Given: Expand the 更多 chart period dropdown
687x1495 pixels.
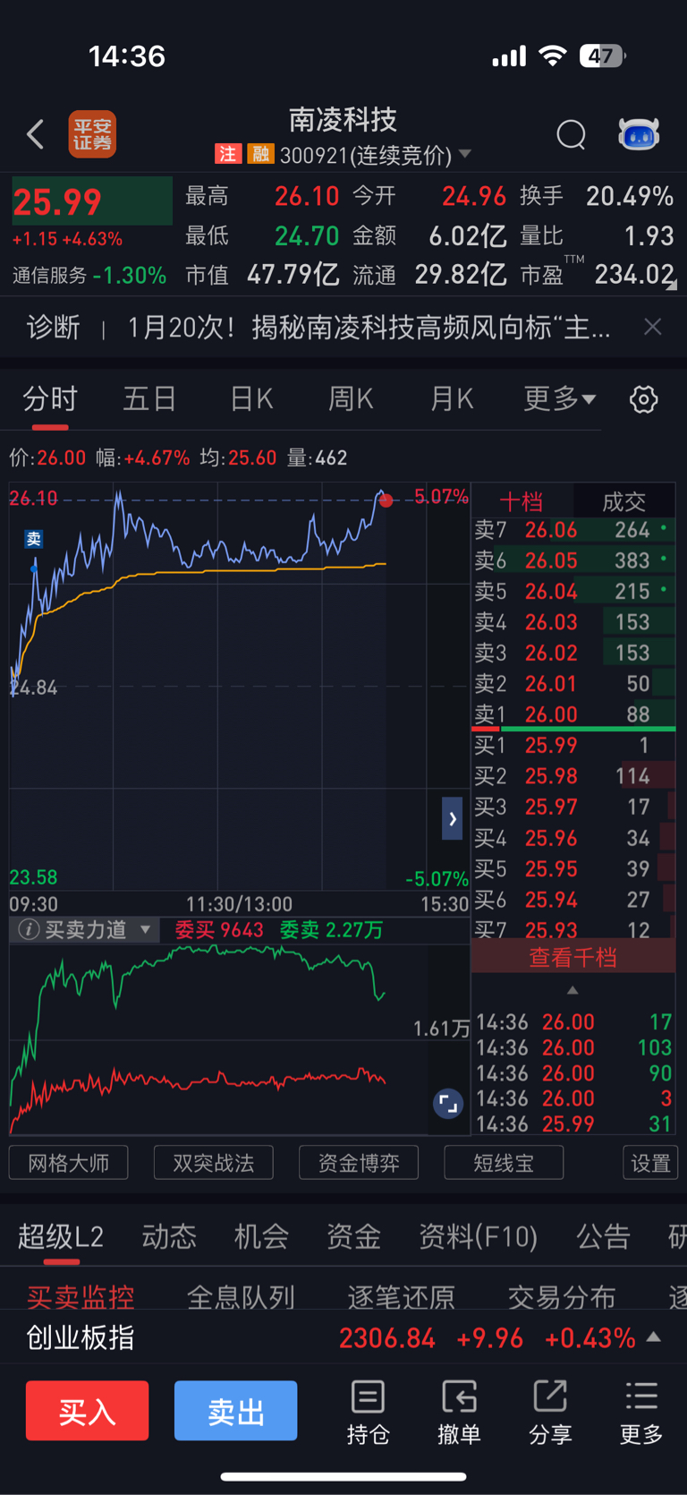Looking at the screenshot, I should point(560,398).
